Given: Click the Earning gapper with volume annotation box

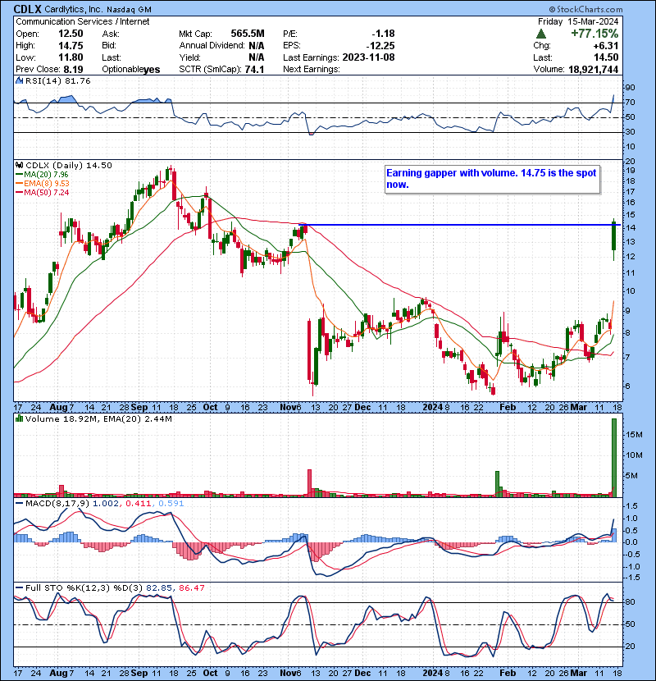Looking at the screenshot, I should (492, 179).
